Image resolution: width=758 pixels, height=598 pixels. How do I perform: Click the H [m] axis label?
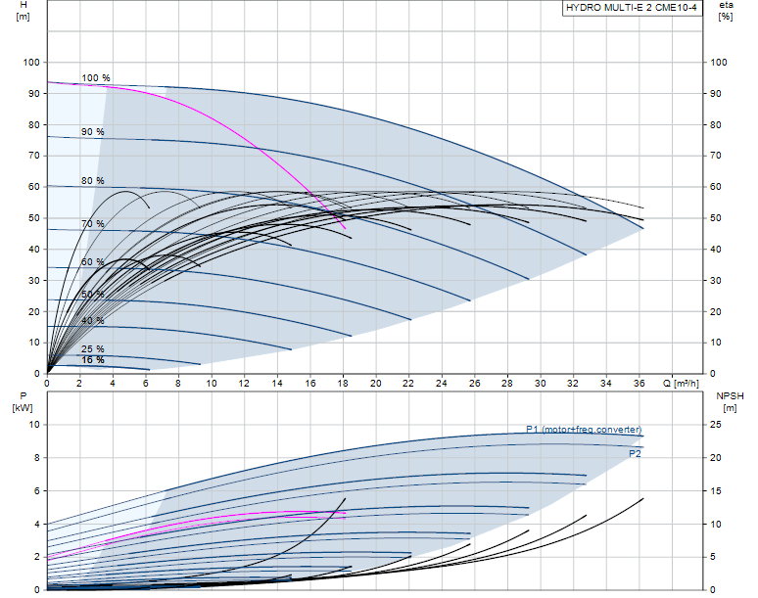click(23, 11)
